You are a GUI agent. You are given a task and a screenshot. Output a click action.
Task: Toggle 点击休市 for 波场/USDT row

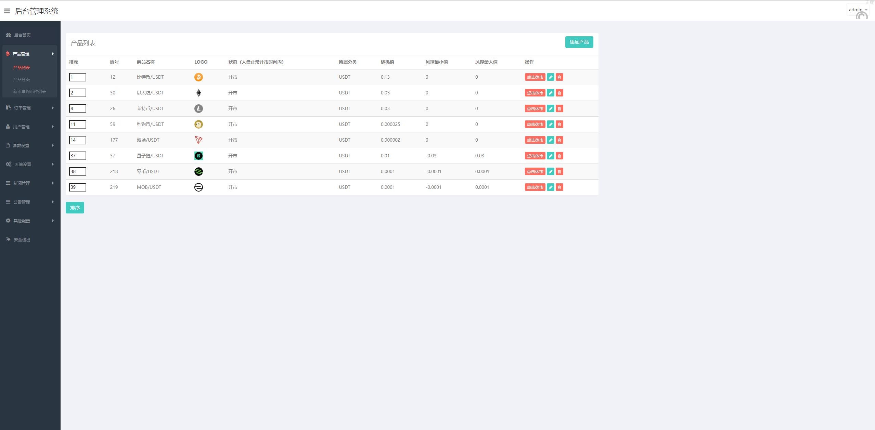tap(535, 140)
